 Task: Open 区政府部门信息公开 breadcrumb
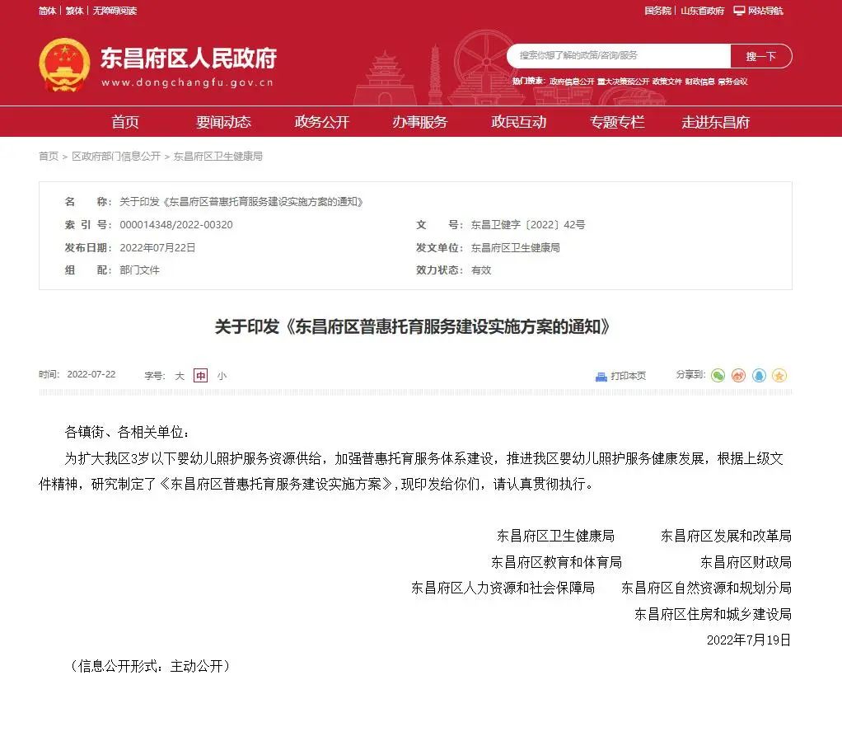(x=116, y=157)
